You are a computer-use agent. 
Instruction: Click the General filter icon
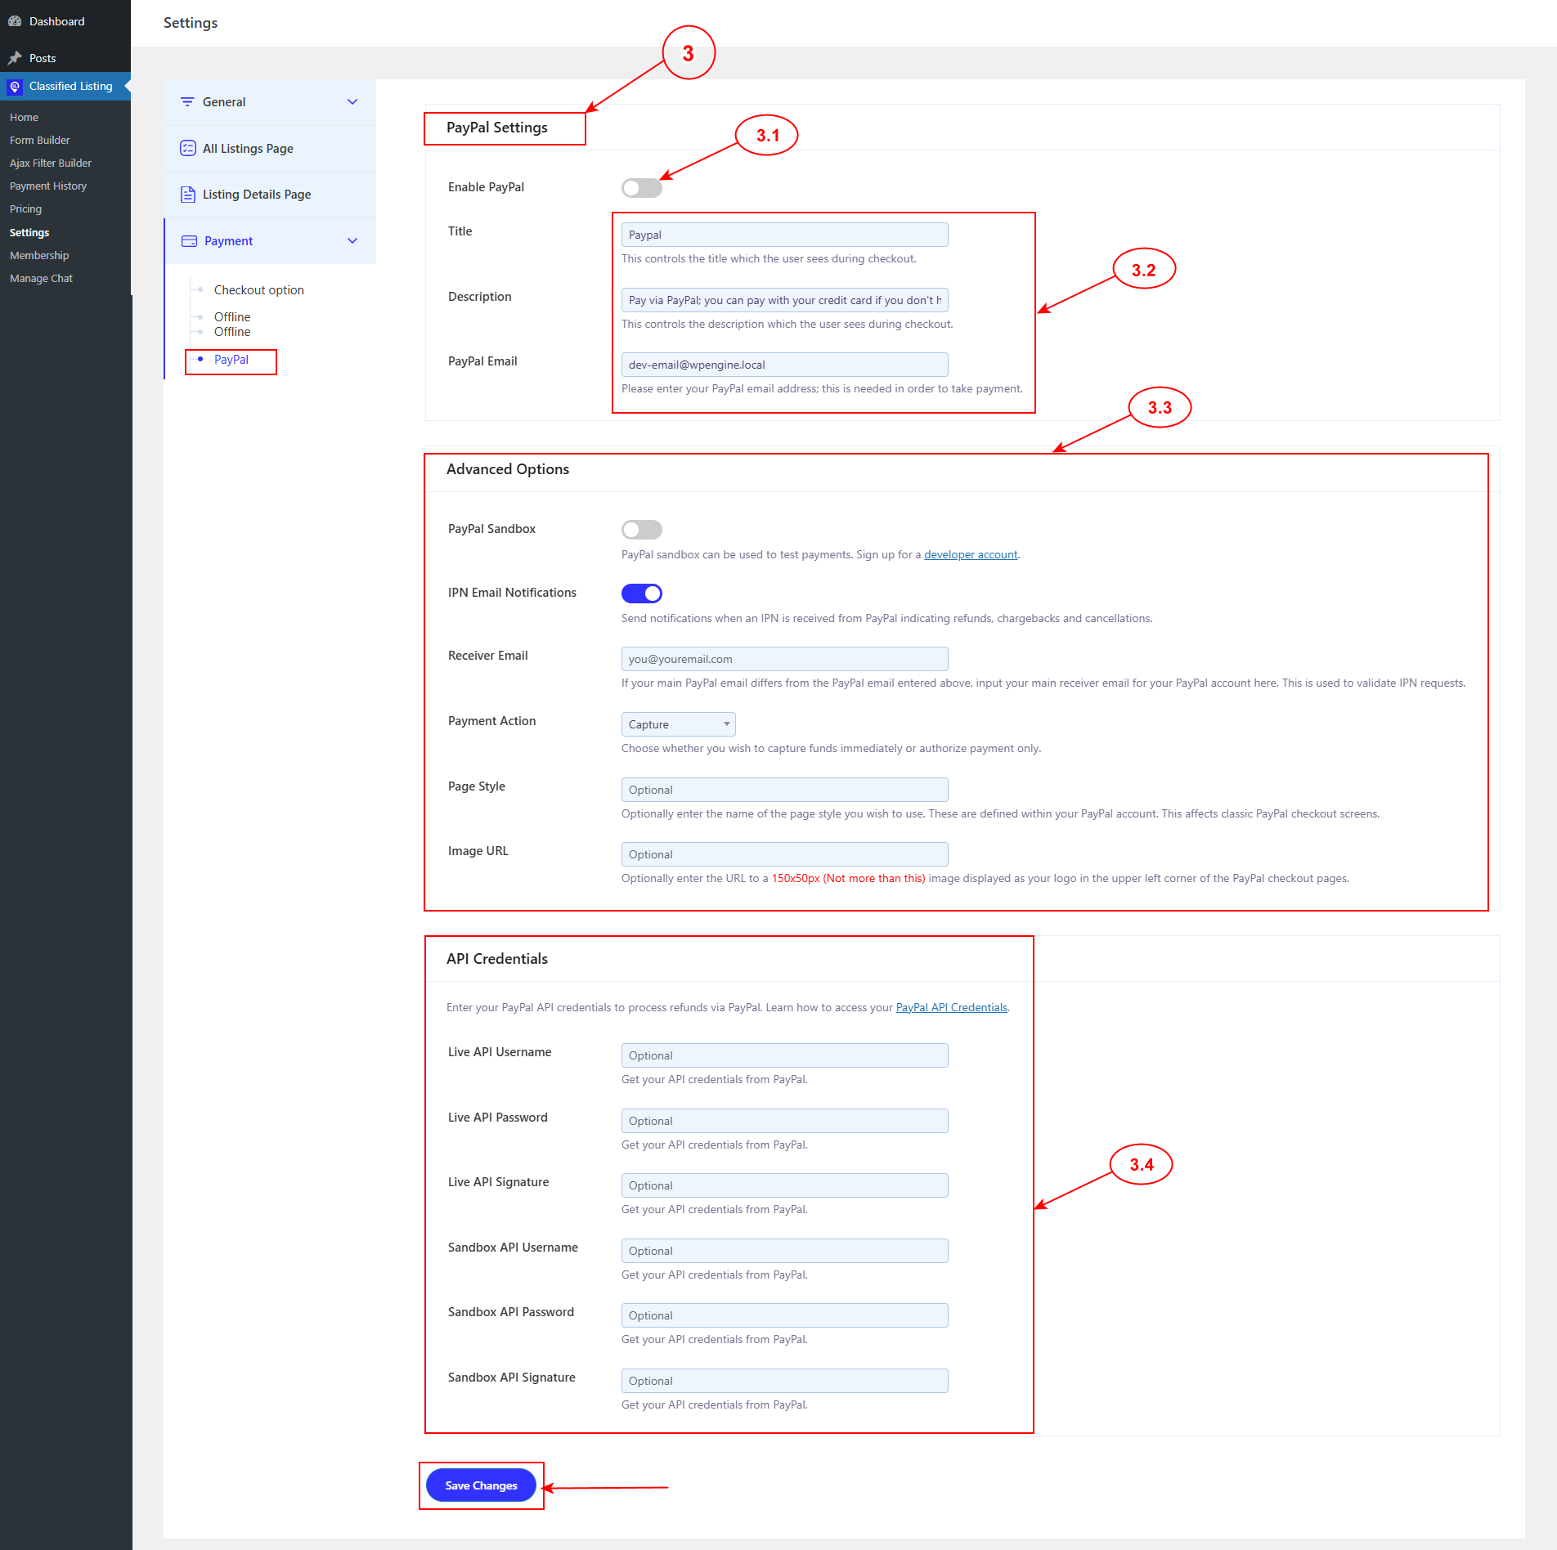pos(187,102)
